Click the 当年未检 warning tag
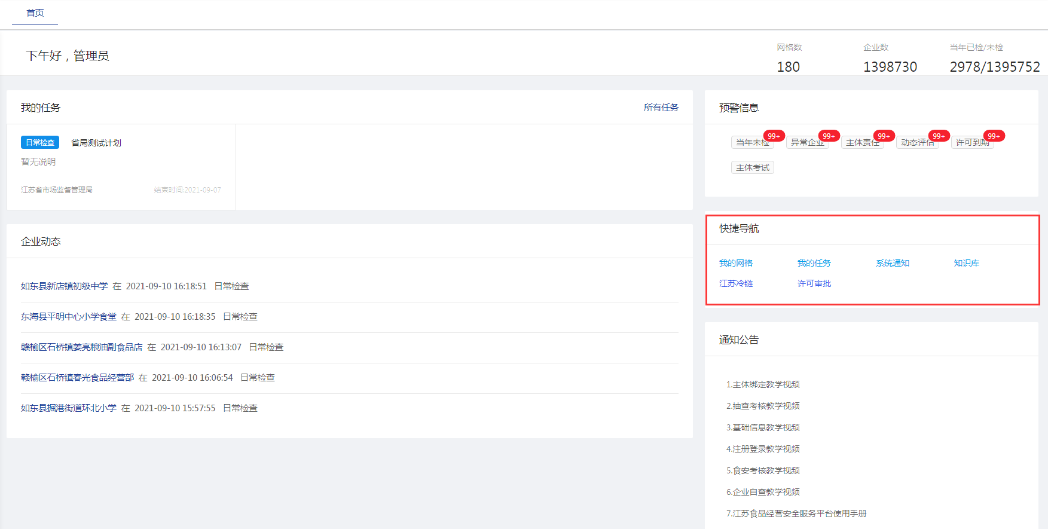1048x529 pixels. point(751,143)
